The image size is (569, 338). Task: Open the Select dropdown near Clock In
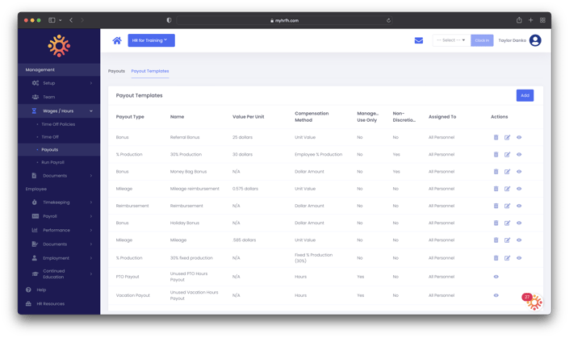[451, 40]
